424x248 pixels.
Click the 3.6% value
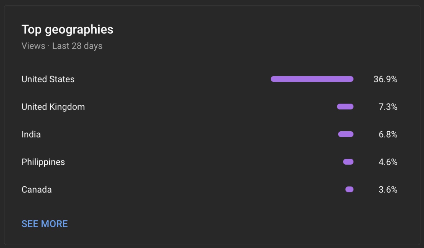tap(388, 189)
